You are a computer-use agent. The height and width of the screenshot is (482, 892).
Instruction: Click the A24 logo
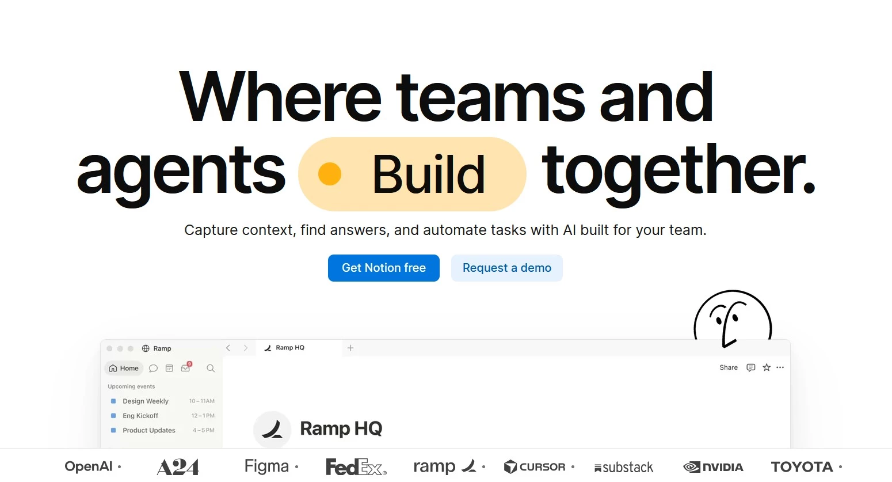[x=178, y=467]
